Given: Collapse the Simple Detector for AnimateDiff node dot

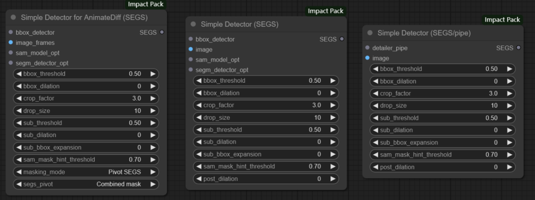Looking at the screenshot, I should coord(13,18).
